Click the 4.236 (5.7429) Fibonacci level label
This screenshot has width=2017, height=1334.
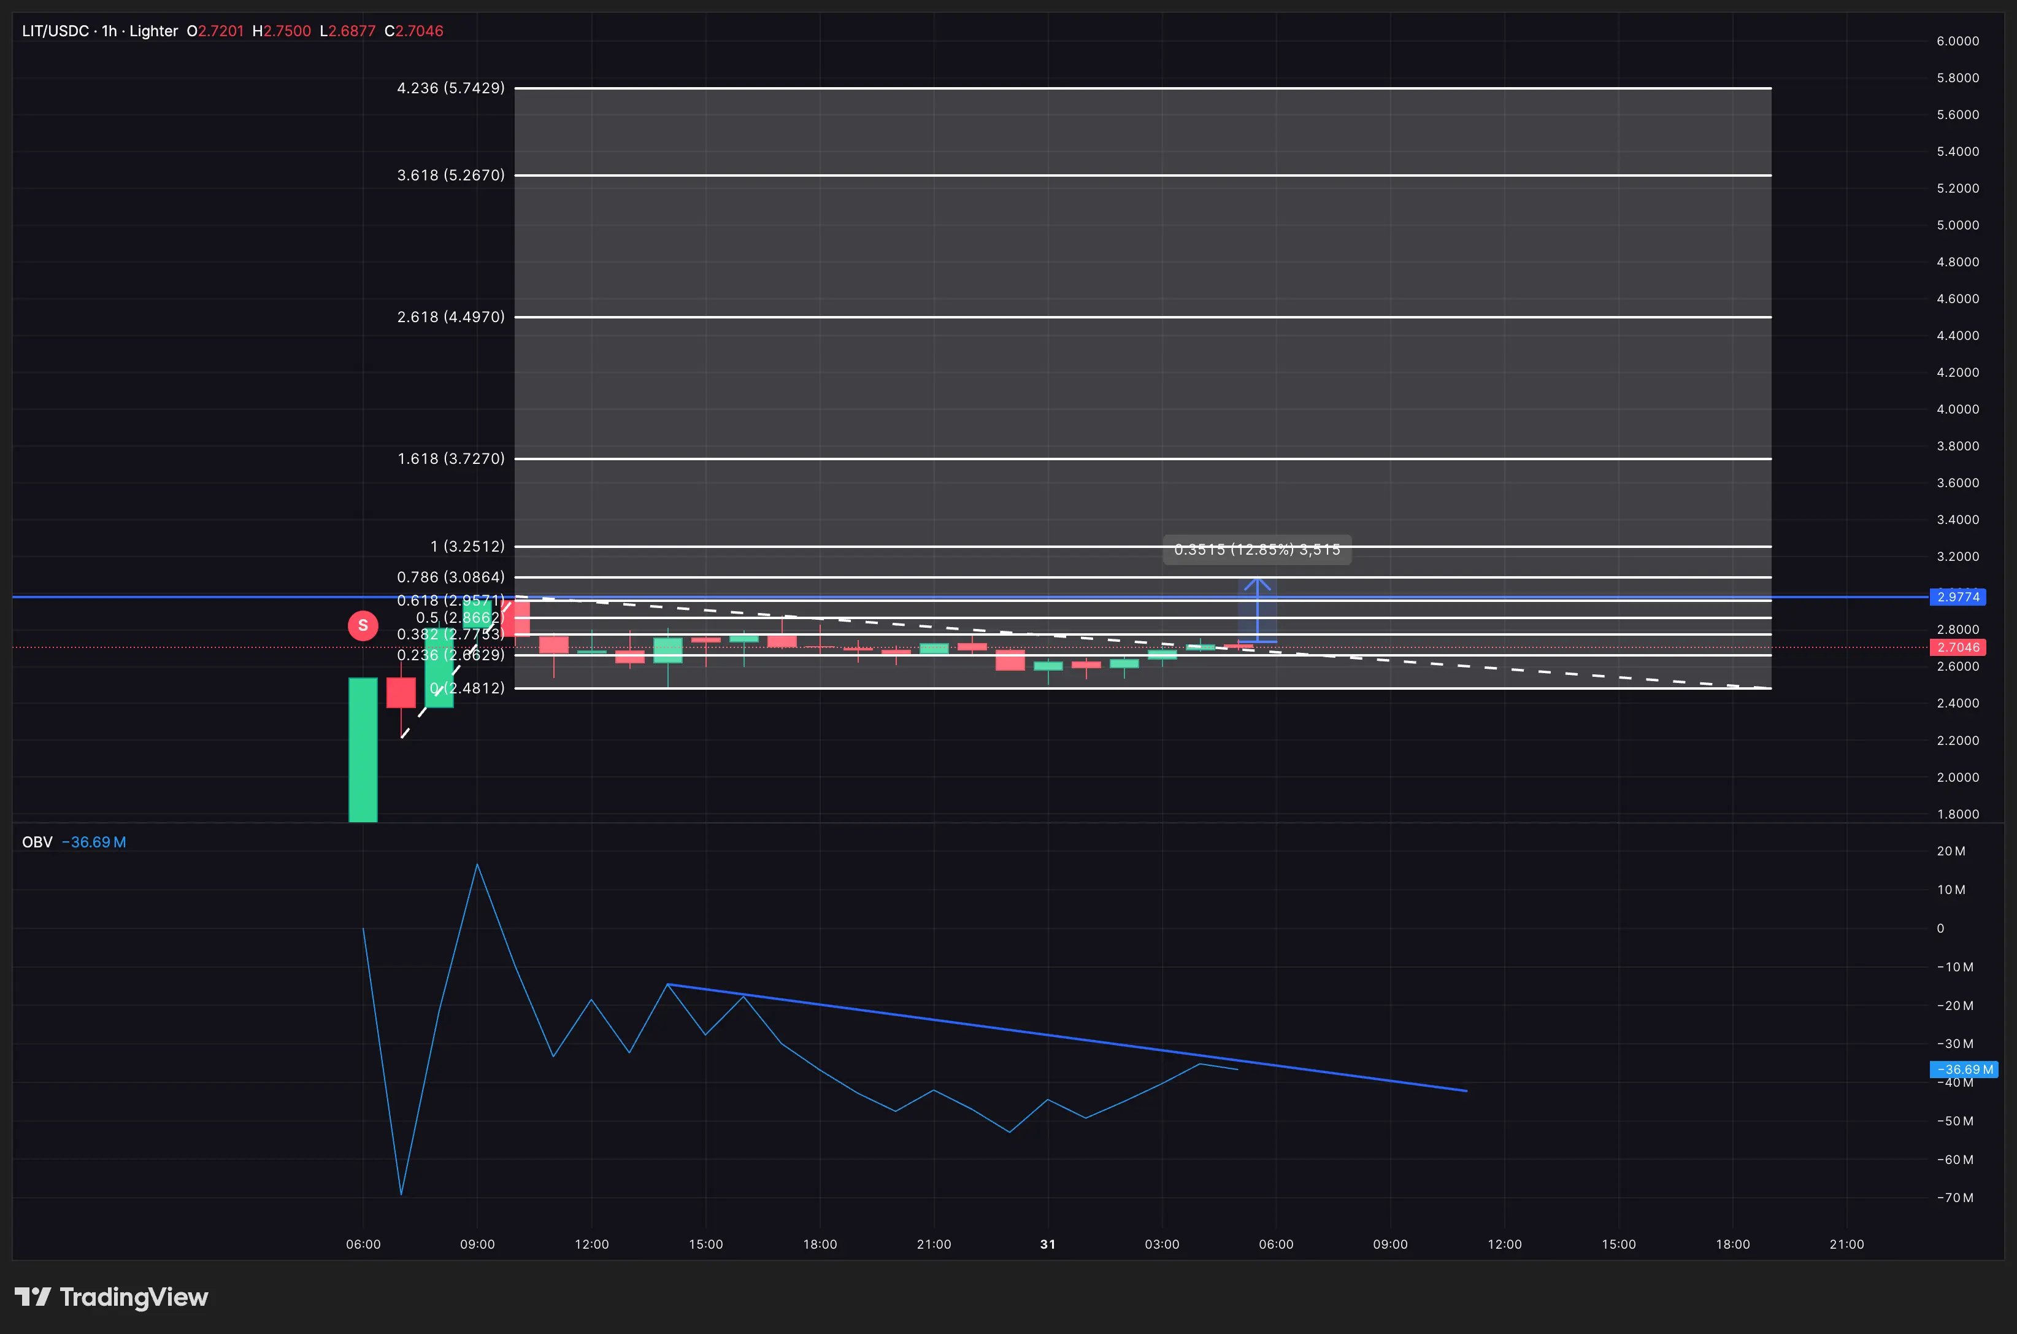(451, 88)
